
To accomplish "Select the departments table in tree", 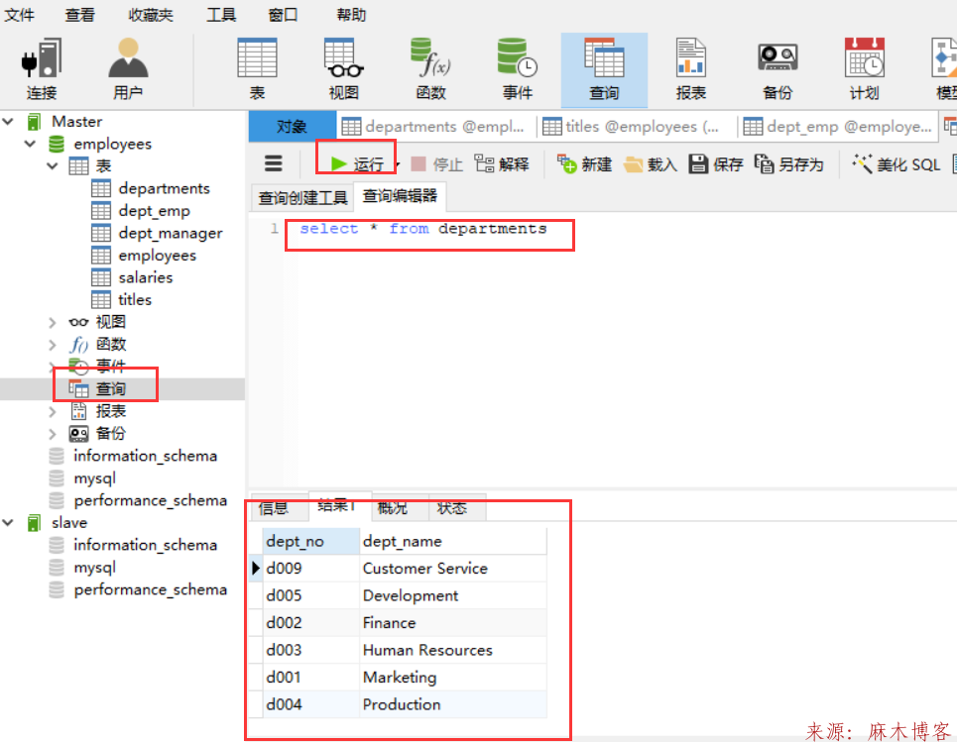I will 165,188.
